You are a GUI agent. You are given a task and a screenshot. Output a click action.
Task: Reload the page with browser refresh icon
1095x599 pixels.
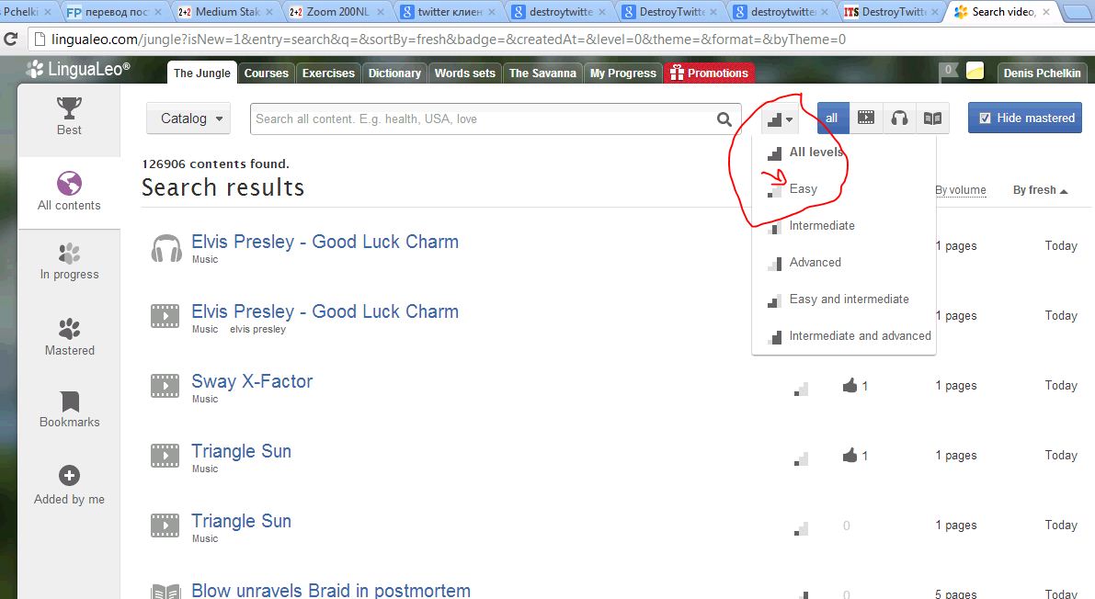click(x=10, y=40)
